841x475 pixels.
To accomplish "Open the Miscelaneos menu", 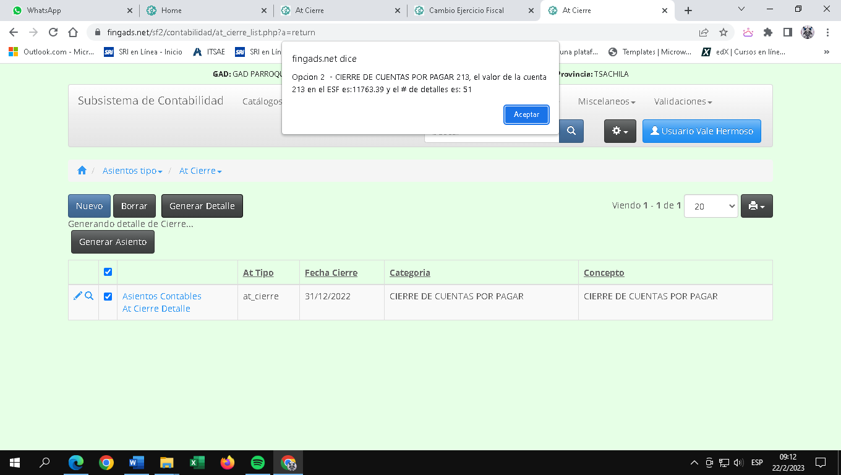I will [x=606, y=101].
